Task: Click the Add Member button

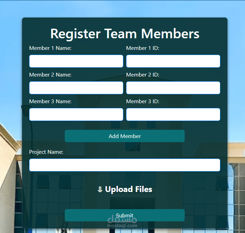Action: click(x=125, y=136)
